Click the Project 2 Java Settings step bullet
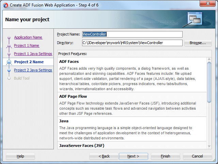The width and height of the screenshot is (218, 164). tap(9, 70)
